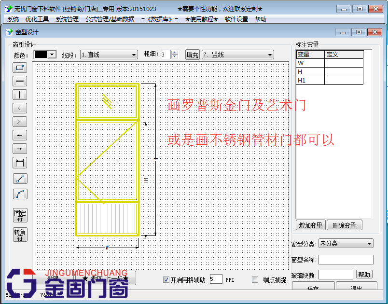The height and width of the screenshot is (304, 388).
Task: Click the 固定符 tool button
Action: coord(19,215)
